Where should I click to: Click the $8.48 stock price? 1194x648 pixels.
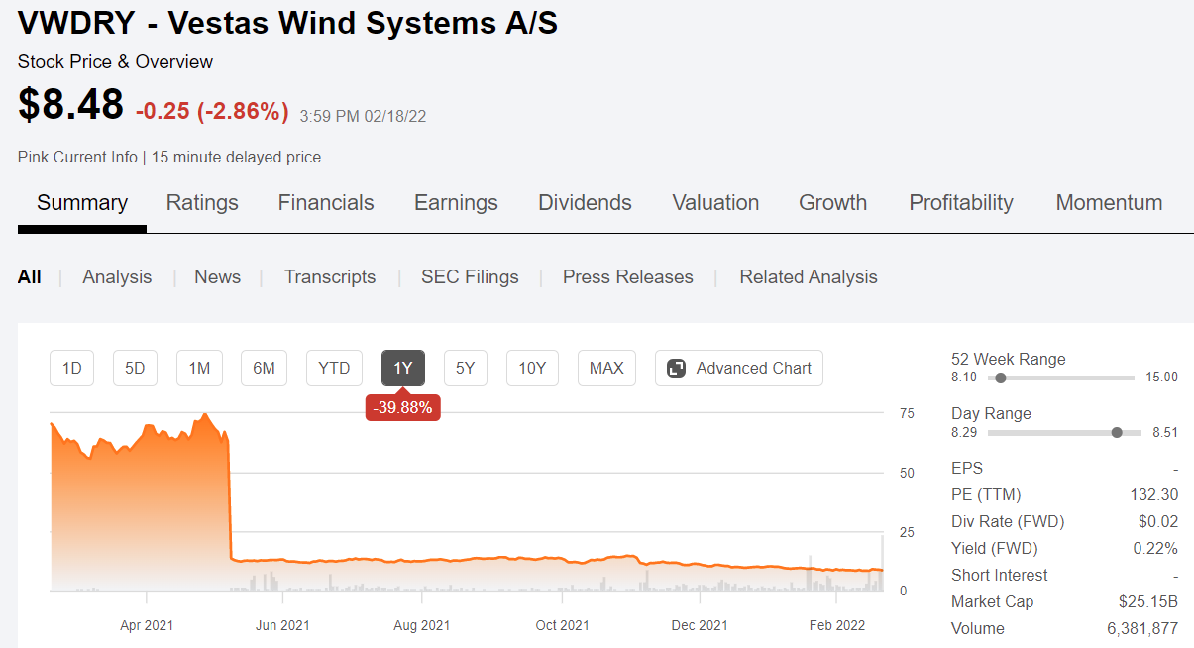[x=70, y=105]
